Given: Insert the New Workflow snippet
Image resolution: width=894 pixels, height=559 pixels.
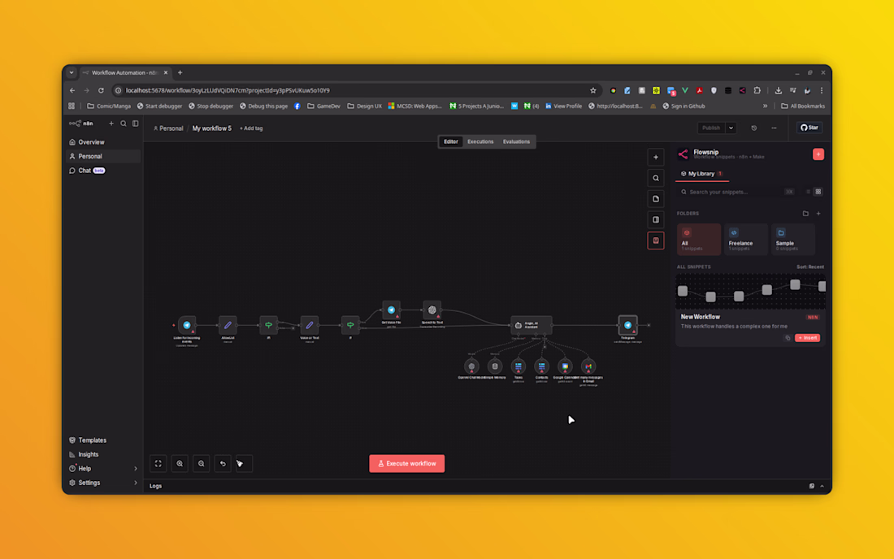Looking at the screenshot, I should (807, 338).
